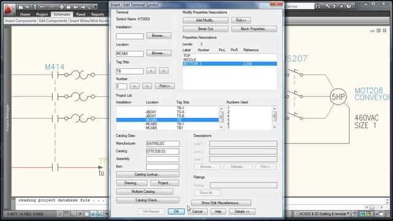Click the Previous project drawing arrow icon
This screenshot has width=393, height=221.
pos(76,7)
